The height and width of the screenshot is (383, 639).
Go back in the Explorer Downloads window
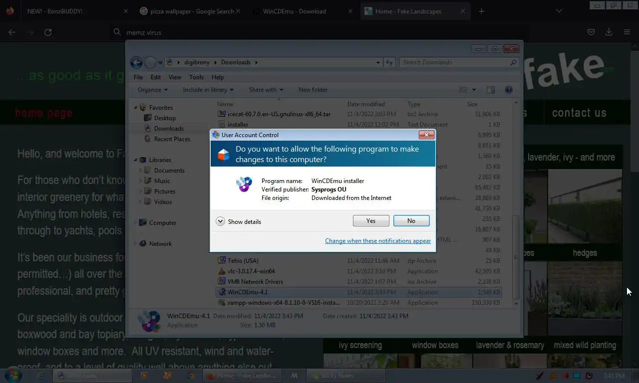click(136, 62)
